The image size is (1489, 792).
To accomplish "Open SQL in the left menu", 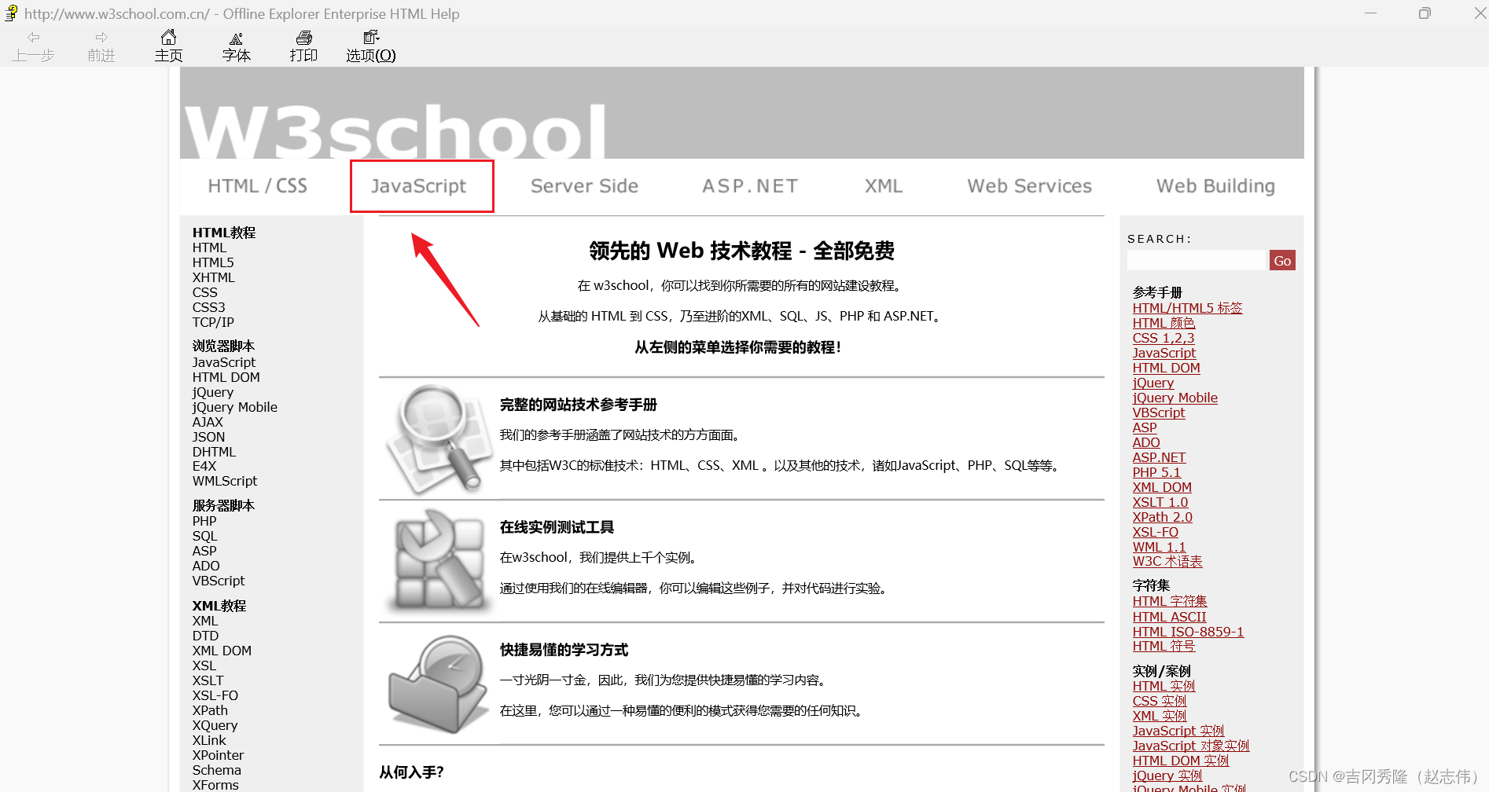I will [x=204, y=536].
